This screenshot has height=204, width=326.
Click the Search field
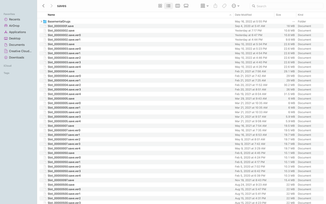(286, 6)
